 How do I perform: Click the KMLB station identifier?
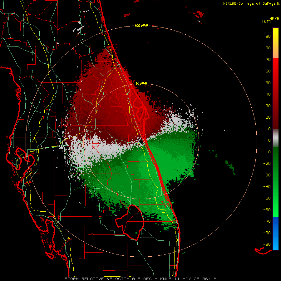[x=166, y=279]
